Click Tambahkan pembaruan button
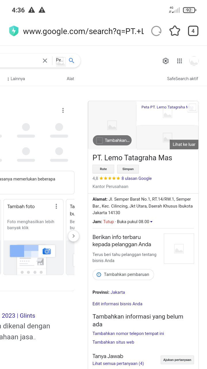207x369 pixels. coord(123,274)
